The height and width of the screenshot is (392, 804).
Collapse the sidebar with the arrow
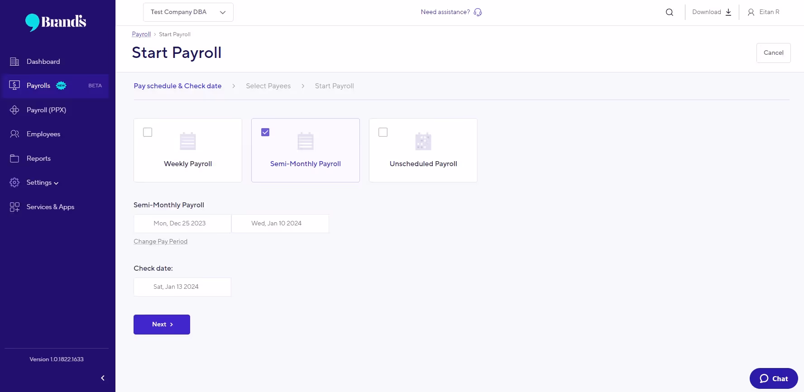[103, 378]
